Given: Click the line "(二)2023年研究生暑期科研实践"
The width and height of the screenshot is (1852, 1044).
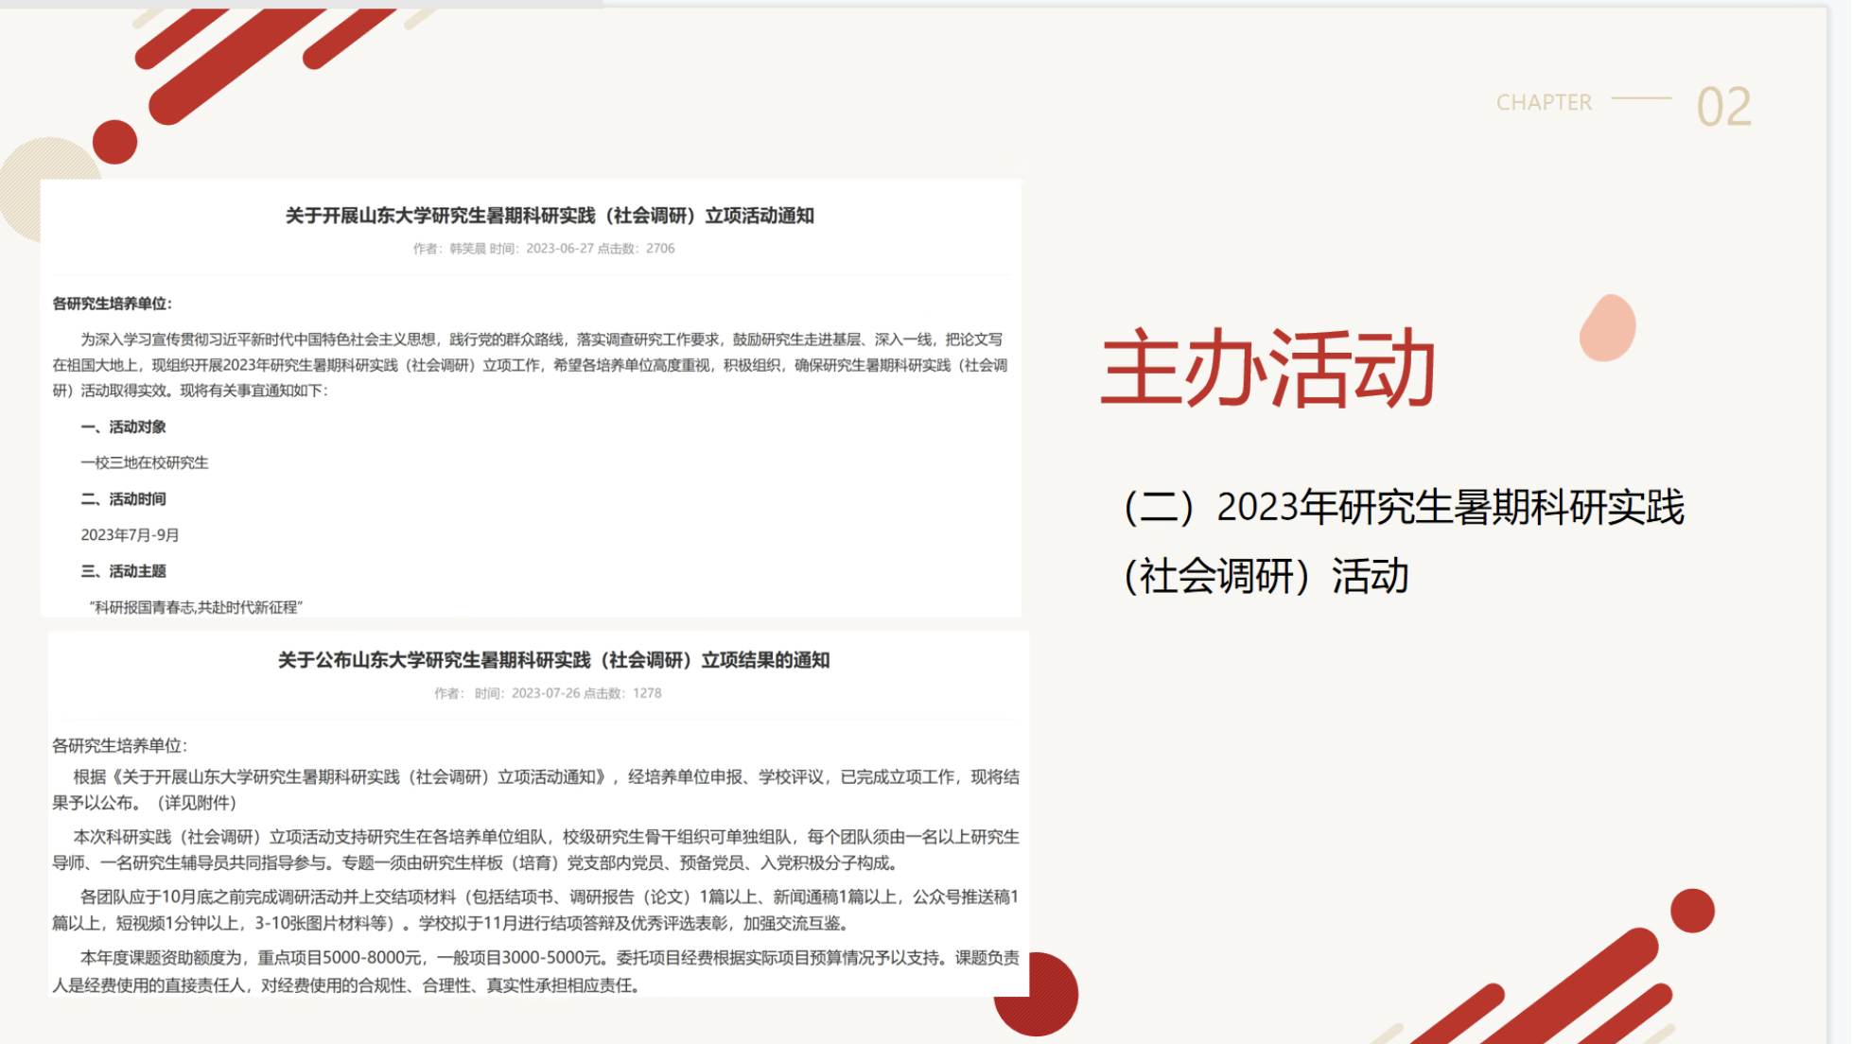Looking at the screenshot, I should (x=1404, y=507).
